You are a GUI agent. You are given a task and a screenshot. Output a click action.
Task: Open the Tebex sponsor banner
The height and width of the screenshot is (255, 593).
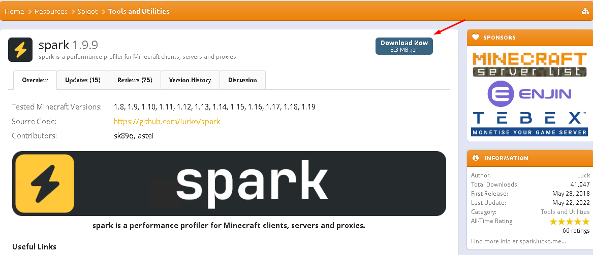(x=529, y=124)
